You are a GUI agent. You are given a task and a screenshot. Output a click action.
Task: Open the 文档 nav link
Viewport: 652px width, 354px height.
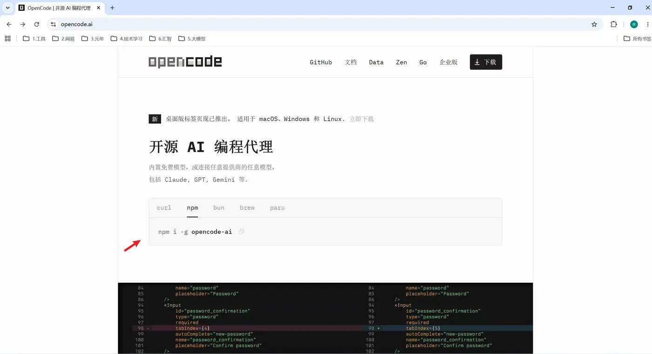pos(351,62)
